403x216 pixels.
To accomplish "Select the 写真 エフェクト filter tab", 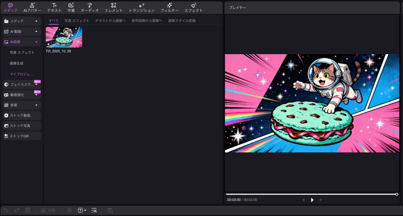I will click(x=77, y=21).
